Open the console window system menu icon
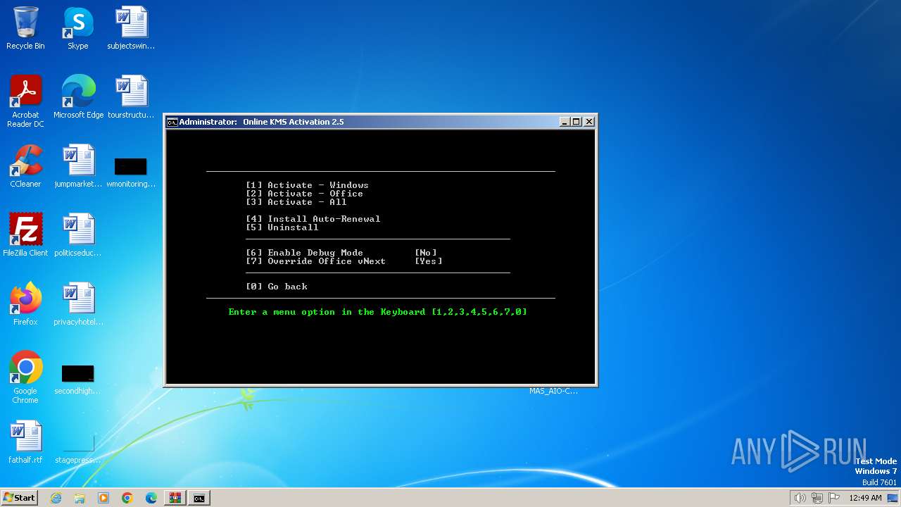Image resolution: width=901 pixels, height=507 pixels. [x=172, y=122]
